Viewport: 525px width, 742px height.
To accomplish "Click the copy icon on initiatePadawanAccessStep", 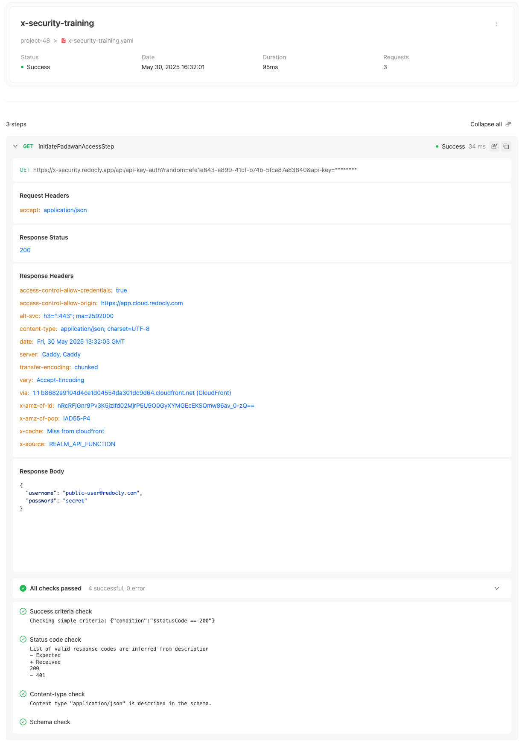I will pyautogui.click(x=506, y=146).
